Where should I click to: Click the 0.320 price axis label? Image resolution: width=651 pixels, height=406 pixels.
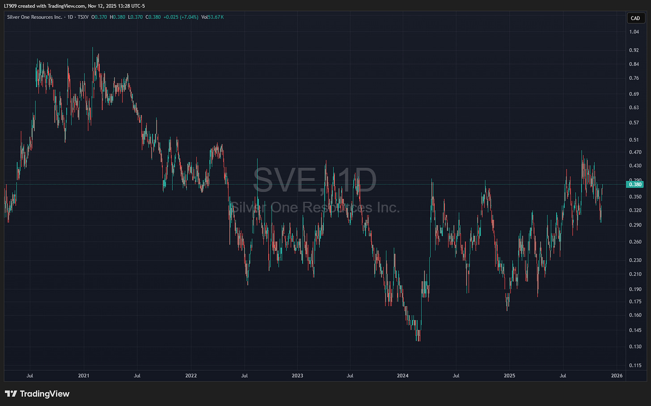635,210
